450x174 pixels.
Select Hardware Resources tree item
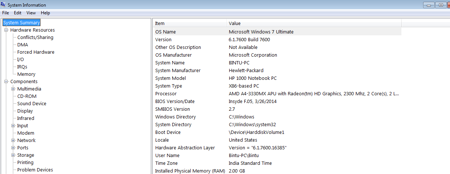point(32,30)
